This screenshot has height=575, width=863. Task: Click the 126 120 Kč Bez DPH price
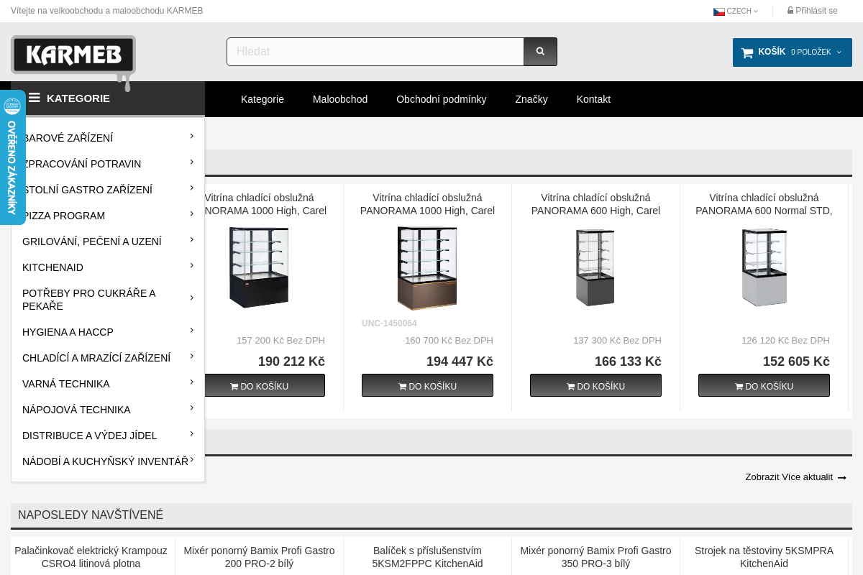click(785, 341)
